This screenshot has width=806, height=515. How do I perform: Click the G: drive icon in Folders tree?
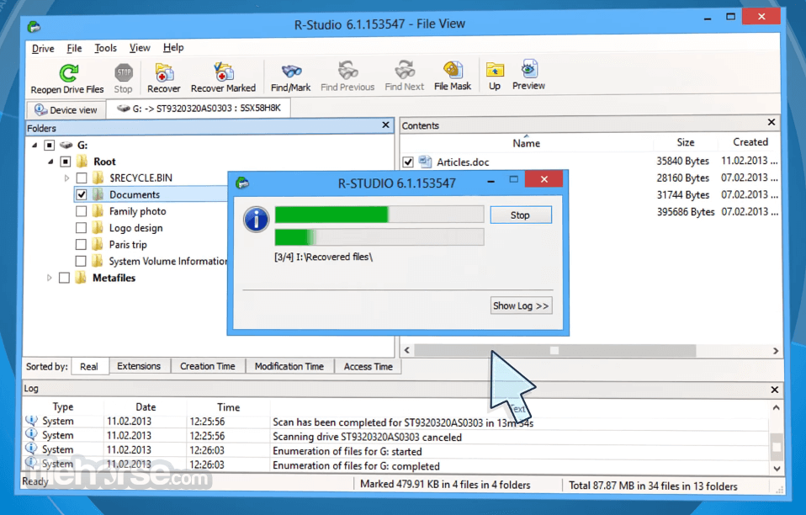pos(66,146)
